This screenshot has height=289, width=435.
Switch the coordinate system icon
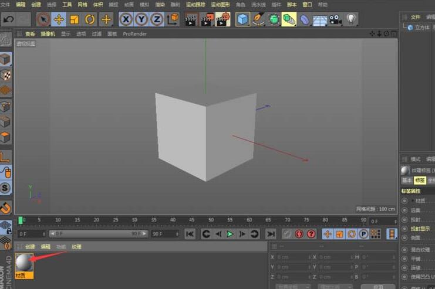tap(173, 19)
